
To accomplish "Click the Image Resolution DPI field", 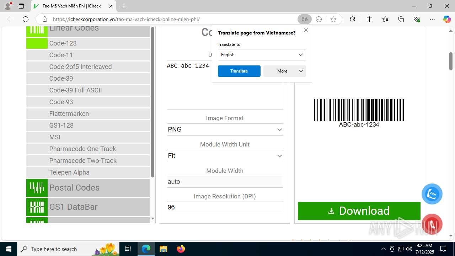I will [x=225, y=207].
